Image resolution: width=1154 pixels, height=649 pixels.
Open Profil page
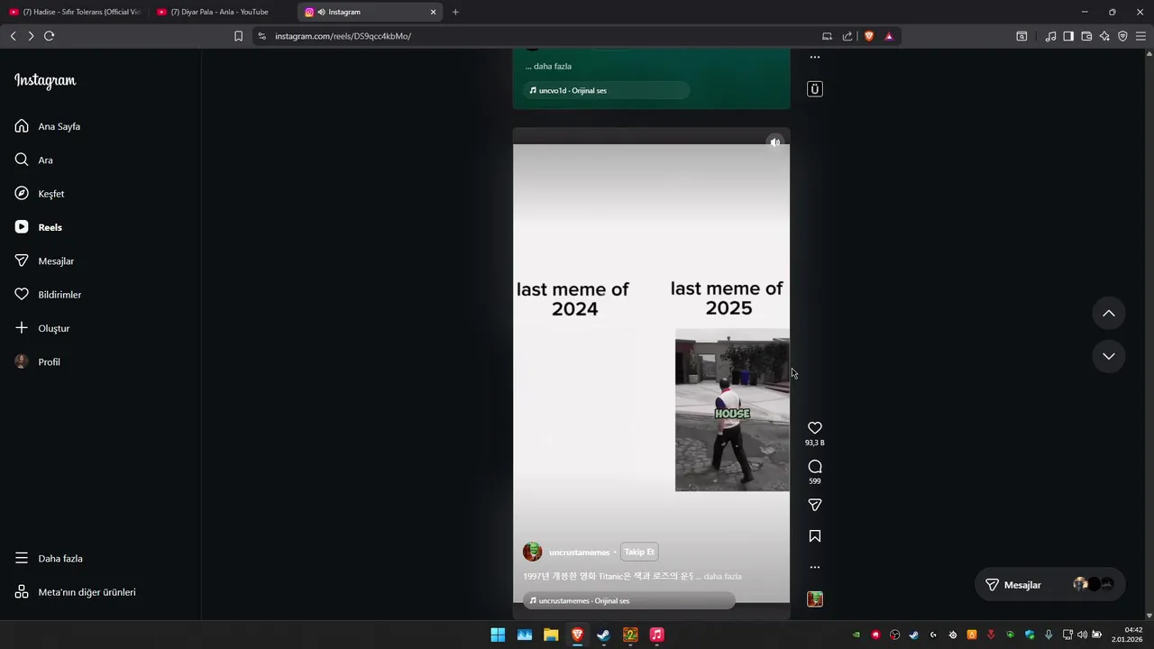pyautogui.click(x=49, y=361)
